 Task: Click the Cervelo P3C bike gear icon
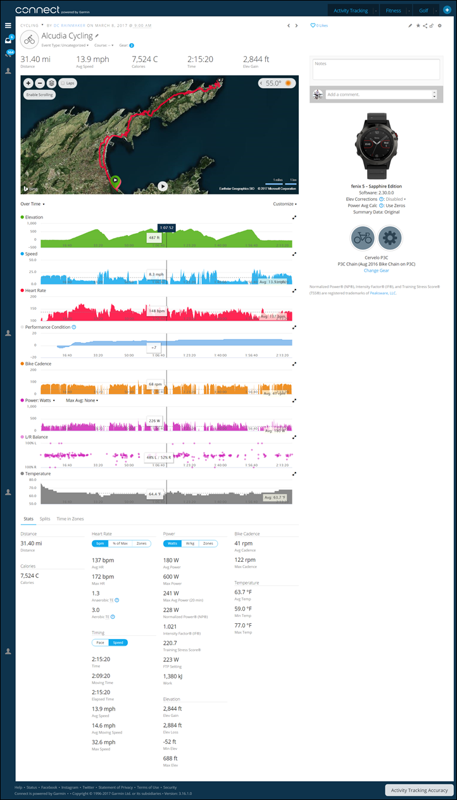[362, 238]
